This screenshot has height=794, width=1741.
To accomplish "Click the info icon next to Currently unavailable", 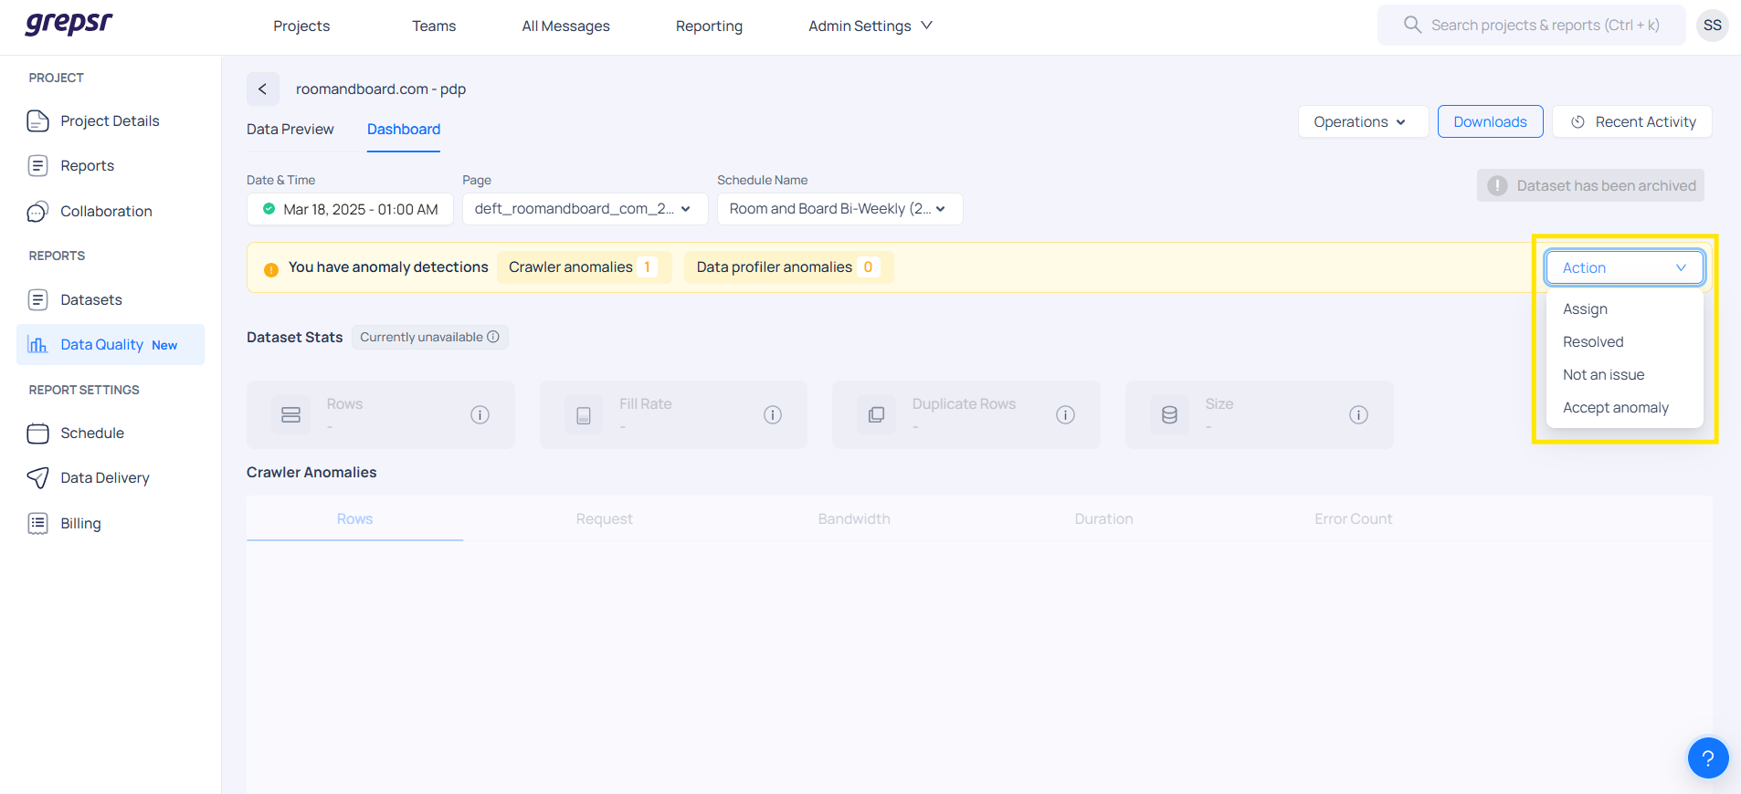I will coord(493,337).
